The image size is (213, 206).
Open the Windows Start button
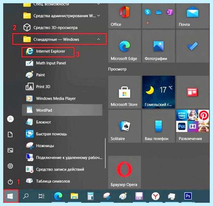tap(11, 196)
